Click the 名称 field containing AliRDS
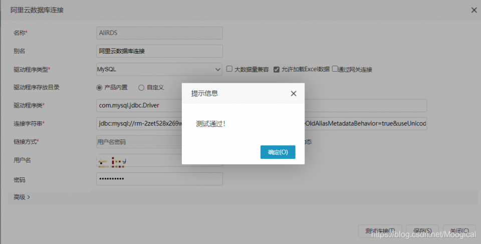The image size is (481, 244). (x=159, y=33)
